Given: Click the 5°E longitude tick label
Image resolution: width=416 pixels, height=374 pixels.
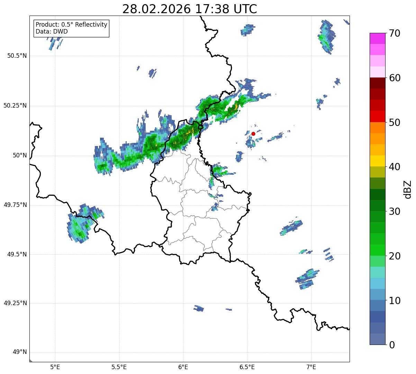Looking at the screenshot, I should tap(55, 367).
